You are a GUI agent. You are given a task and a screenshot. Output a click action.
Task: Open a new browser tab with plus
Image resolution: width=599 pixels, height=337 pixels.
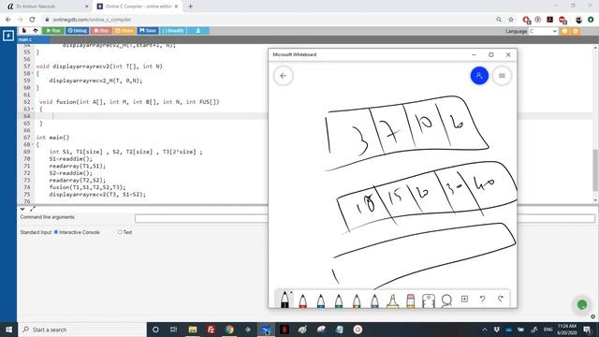coord(190,7)
